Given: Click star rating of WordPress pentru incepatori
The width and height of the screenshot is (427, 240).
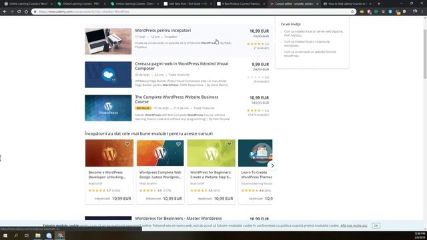Looking at the screenshot, I should (256, 44).
